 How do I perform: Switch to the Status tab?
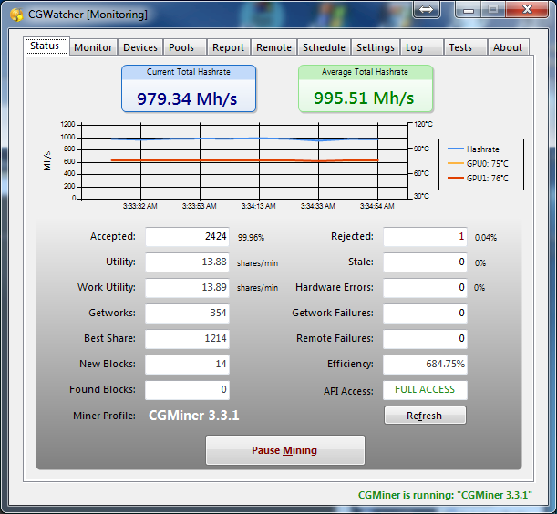tap(46, 46)
